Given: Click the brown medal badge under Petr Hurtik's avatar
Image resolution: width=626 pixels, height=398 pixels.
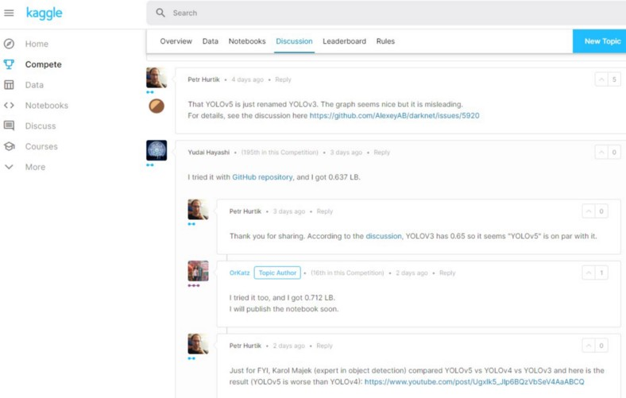Looking at the screenshot, I should (156, 106).
